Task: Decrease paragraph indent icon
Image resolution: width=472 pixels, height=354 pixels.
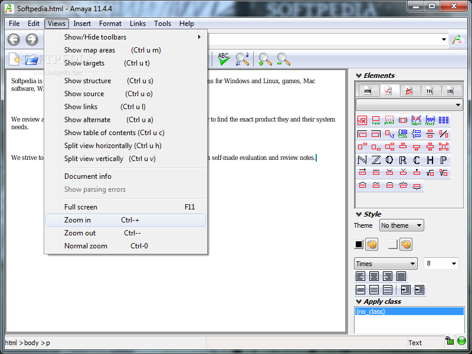Action: (x=419, y=290)
